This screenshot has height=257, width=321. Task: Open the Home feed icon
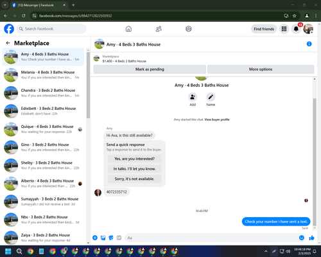(128, 29)
